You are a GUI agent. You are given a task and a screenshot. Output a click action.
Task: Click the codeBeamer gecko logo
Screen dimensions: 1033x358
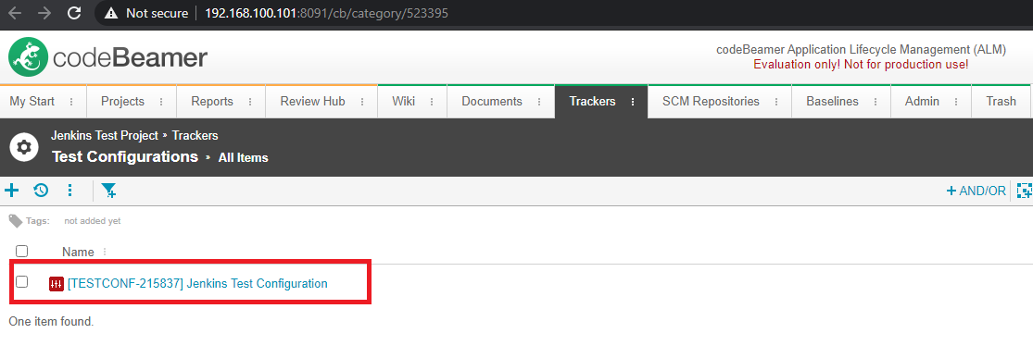[x=29, y=57]
